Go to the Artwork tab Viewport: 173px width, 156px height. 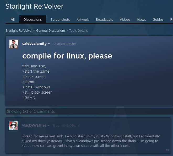[83, 19]
